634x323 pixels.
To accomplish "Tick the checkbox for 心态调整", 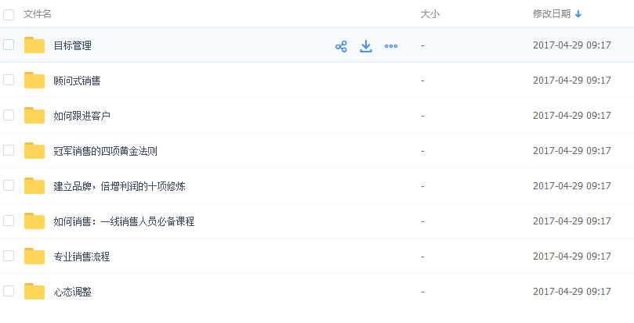I will (x=9, y=291).
